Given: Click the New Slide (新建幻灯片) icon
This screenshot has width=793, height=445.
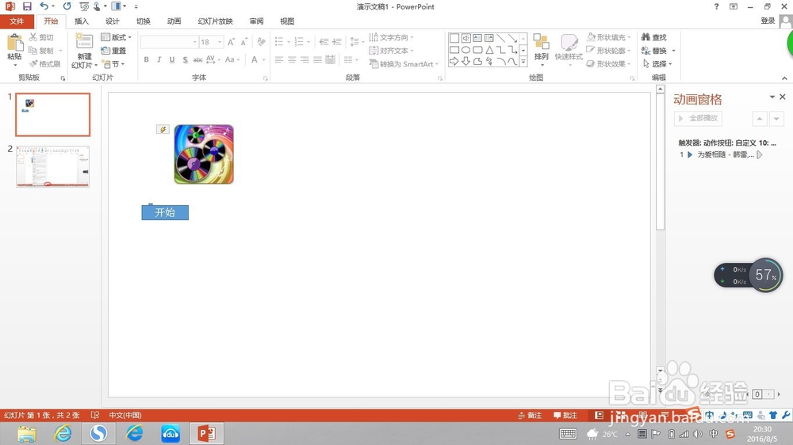Looking at the screenshot, I should 84,41.
